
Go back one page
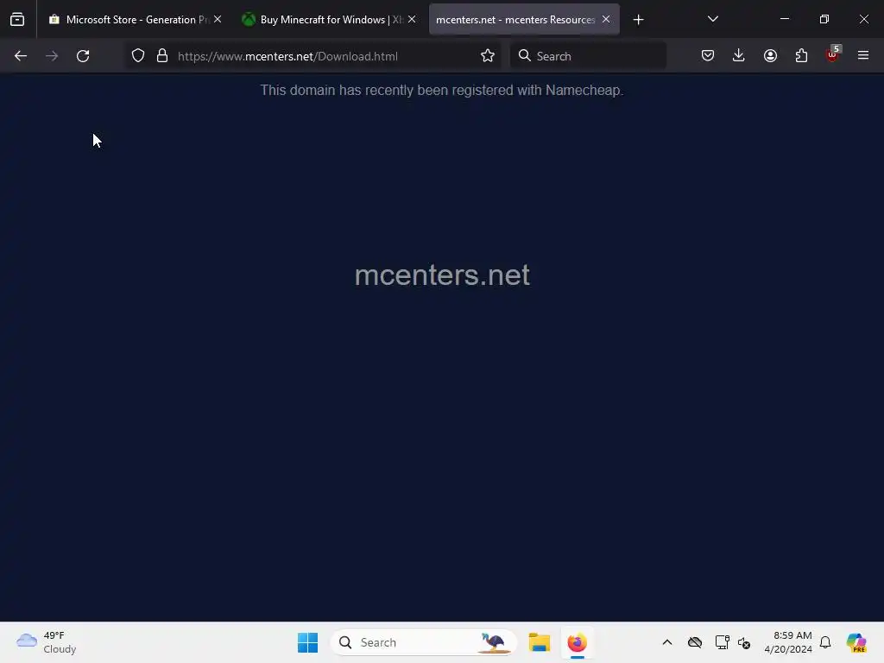click(x=21, y=56)
